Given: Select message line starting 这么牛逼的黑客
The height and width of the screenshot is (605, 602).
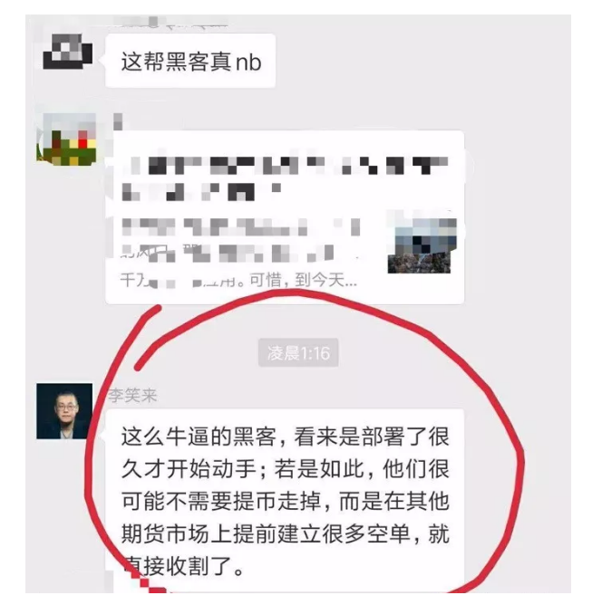Looking at the screenshot, I should pos(286,437).
